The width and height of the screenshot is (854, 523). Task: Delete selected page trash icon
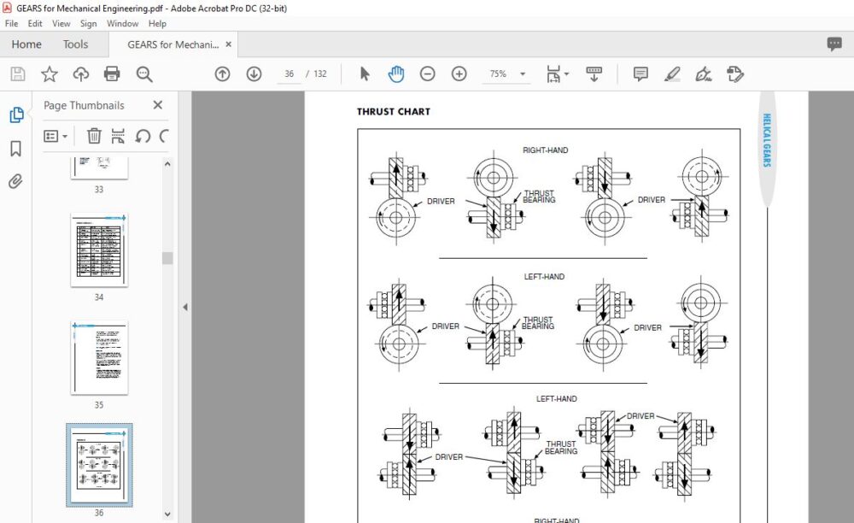click(x=94, y=136)
